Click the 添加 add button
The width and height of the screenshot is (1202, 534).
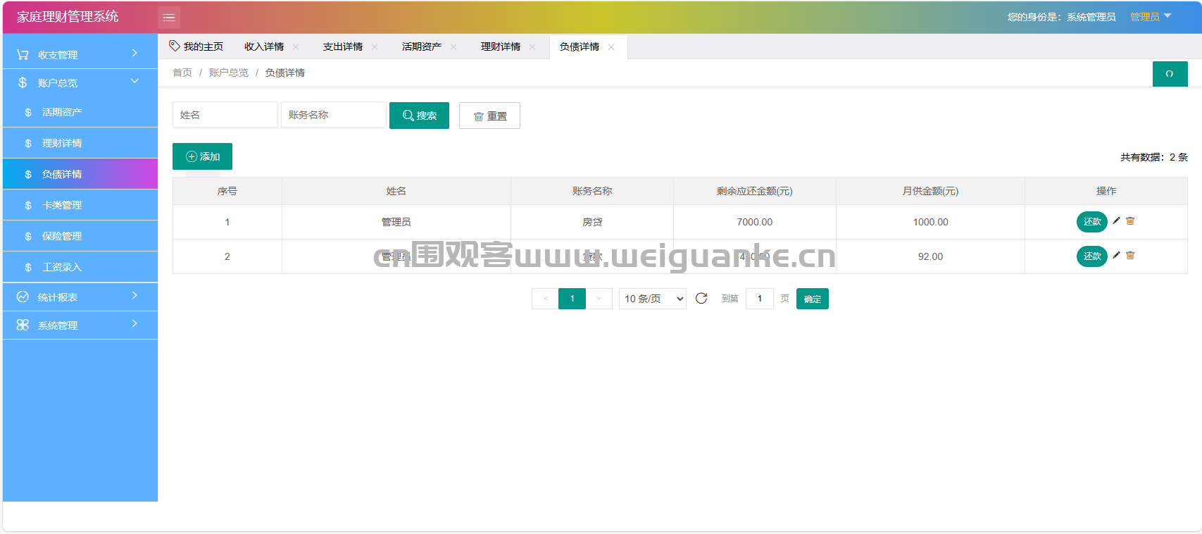point(202,156)
